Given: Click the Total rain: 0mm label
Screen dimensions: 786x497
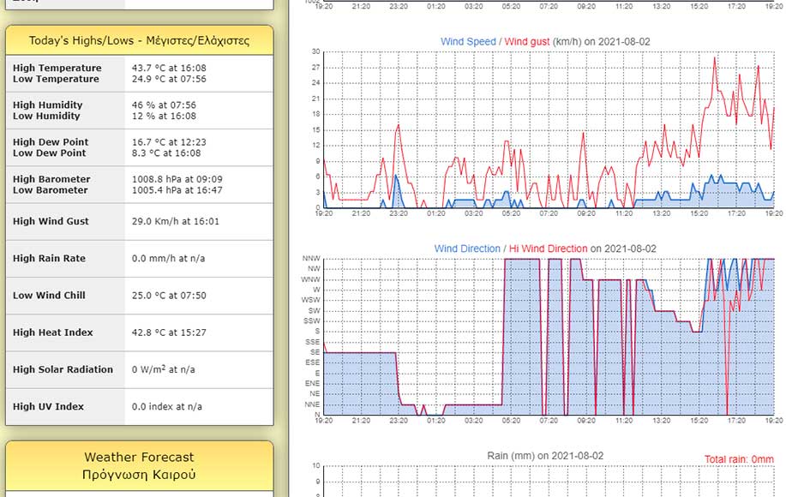Looking at the screenshot, I should click(x=739, y=459).
